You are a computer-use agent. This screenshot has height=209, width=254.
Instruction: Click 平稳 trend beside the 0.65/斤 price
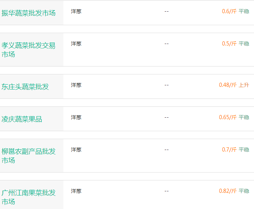244,117
